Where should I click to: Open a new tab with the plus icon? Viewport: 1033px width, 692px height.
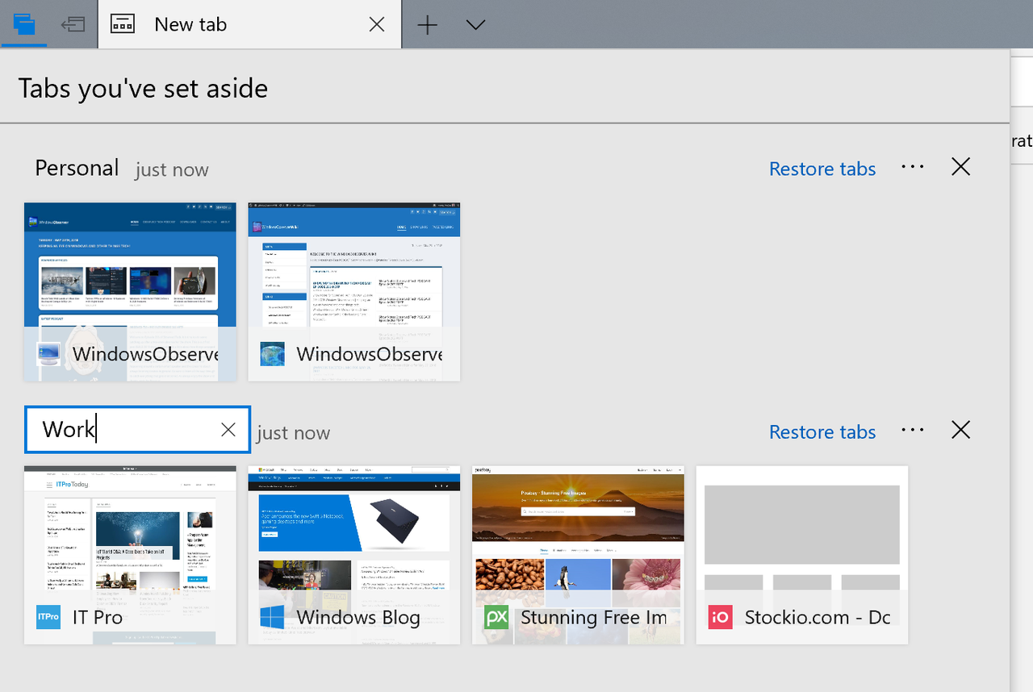(x=427, y=24)
